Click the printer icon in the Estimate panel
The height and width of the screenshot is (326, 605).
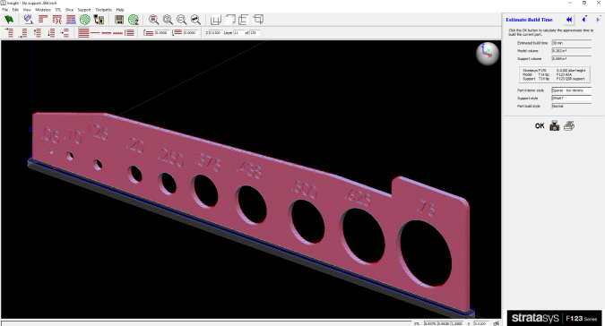click(x=569, y=126)
